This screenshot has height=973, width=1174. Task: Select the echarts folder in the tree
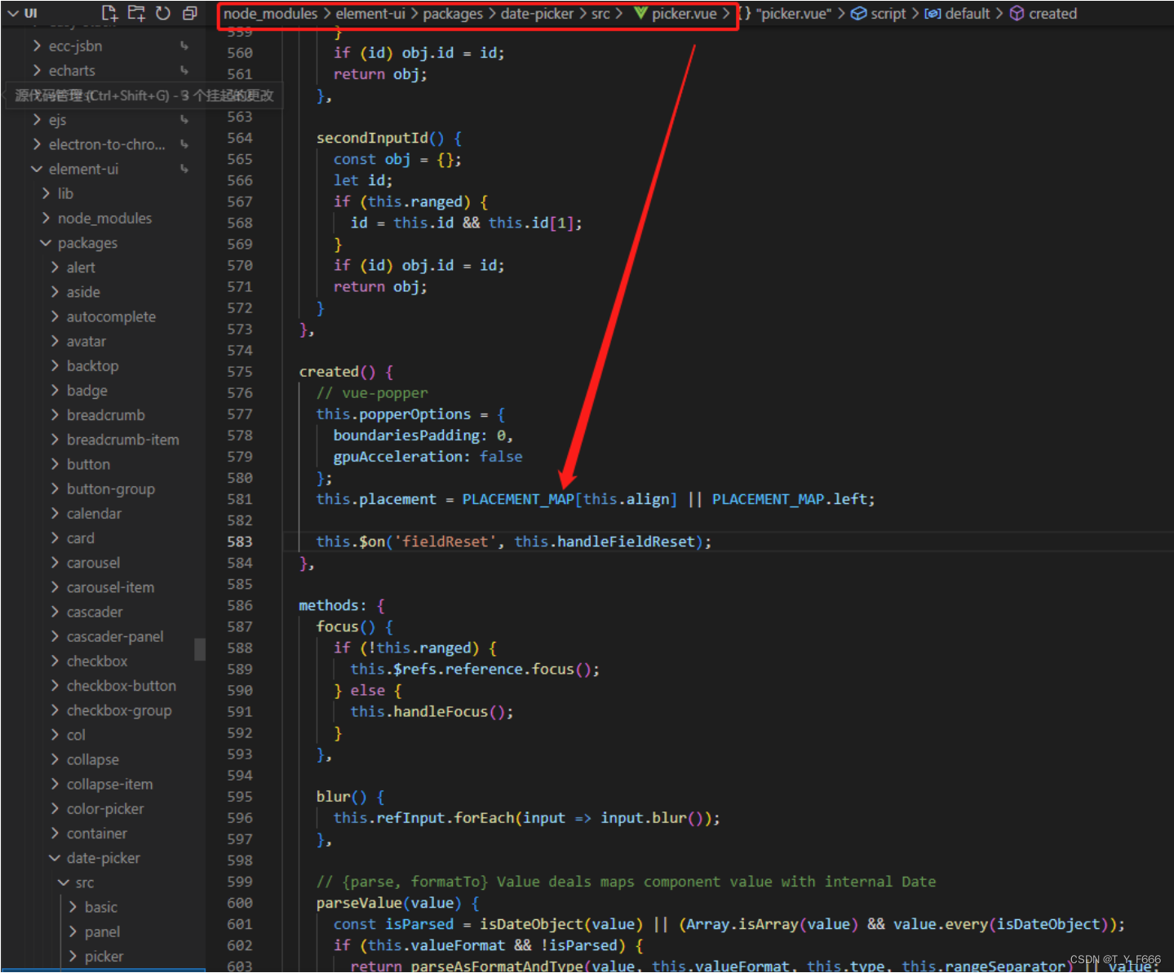[x=72, y=71]
